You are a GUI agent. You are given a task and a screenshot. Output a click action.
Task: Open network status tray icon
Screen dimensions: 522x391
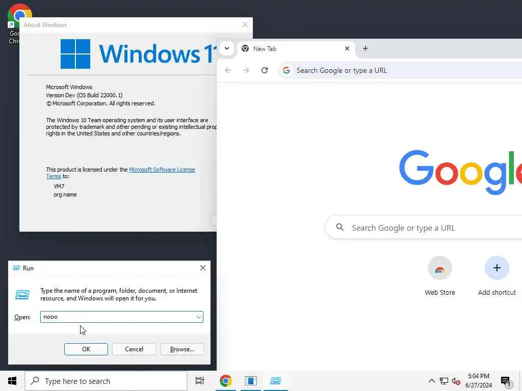[444, 381]
